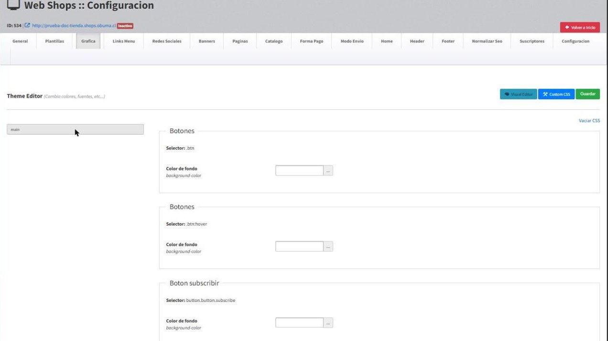The width and height of the screenshot is (608, 341).
Task: Open the shop URL prueba-doc-tienda link
Action: tap(74, 26)
